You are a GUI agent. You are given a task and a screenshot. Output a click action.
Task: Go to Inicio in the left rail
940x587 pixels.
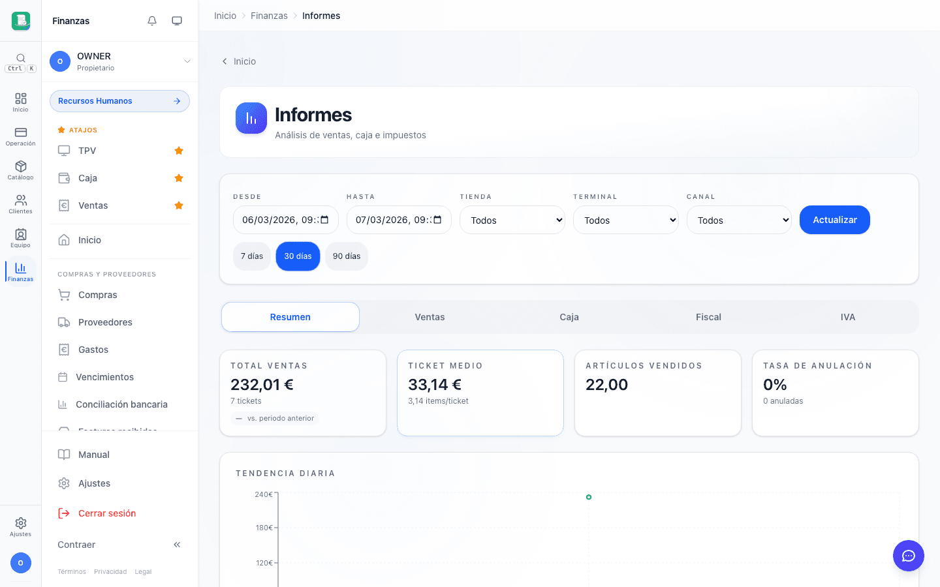point(21,102)
